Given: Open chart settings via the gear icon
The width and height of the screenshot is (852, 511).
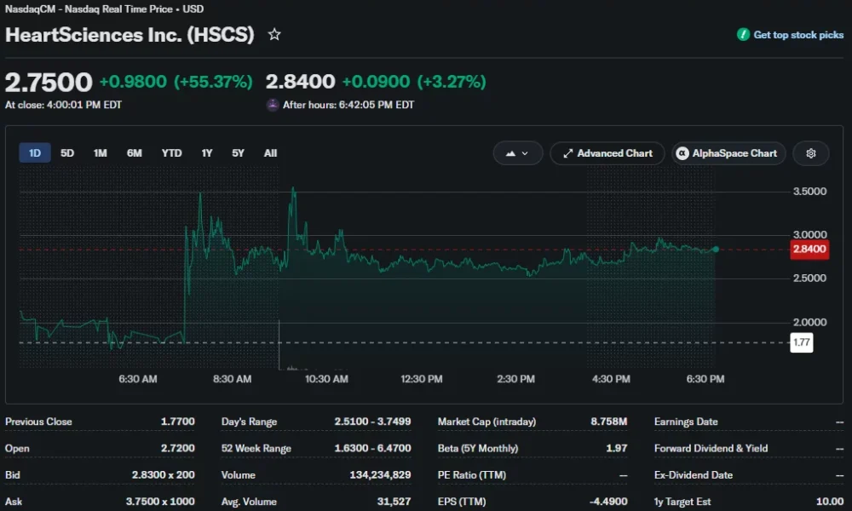Looking at the screenshot, I should point(811,153).
